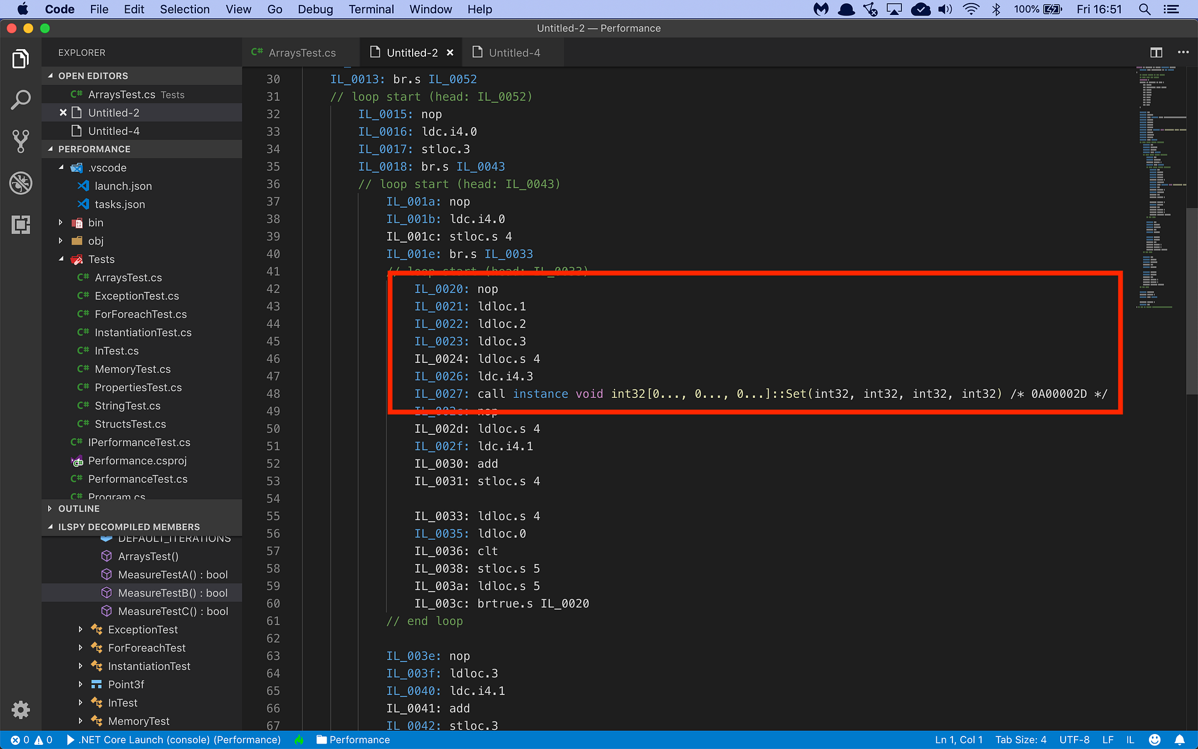This screenshot has height=749, width=1198.
Task: Open the Debug view icon
Action: 20,183
